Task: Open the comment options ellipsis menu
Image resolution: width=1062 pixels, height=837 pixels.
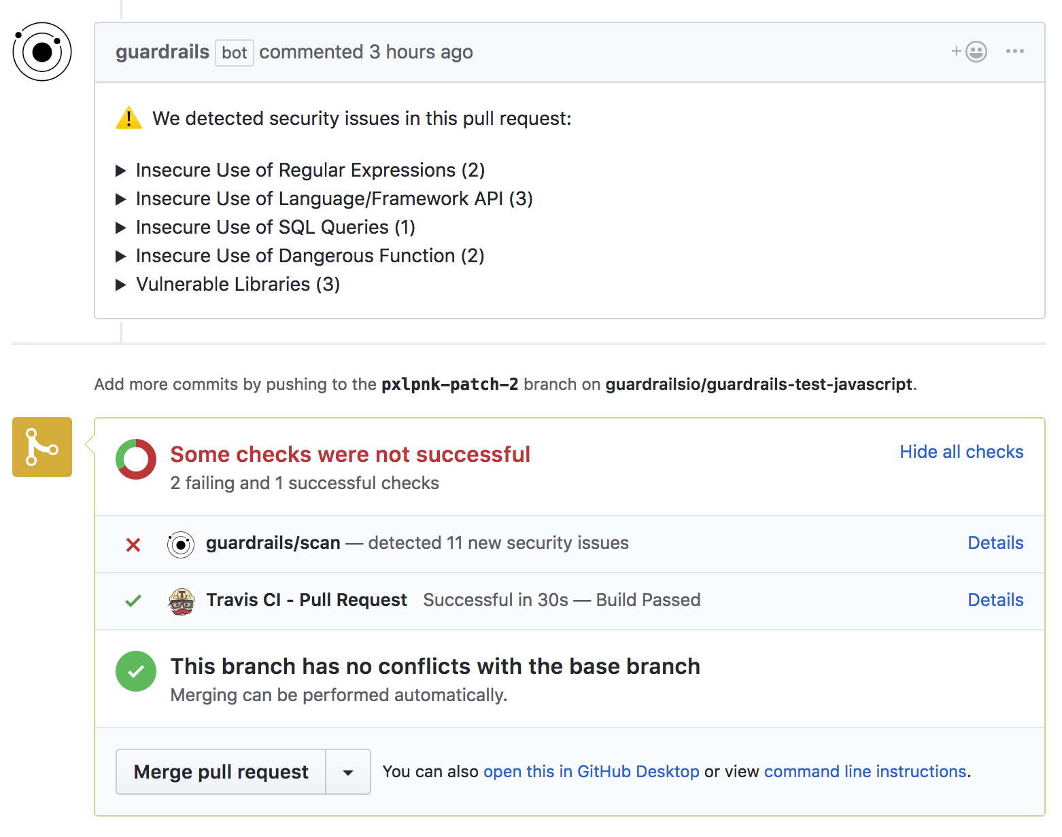Action: [1014, 52]
